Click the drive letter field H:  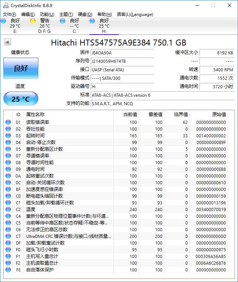pos(122,86)
